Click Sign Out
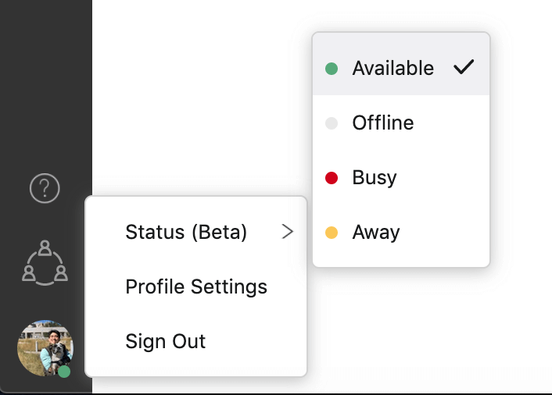 pos(195,341)
